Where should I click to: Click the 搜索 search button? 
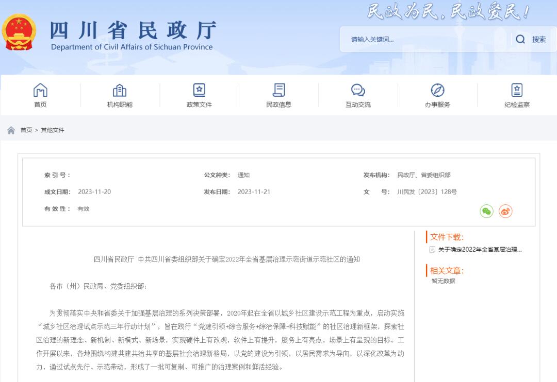pyautogui.click(x=539, y=39)
